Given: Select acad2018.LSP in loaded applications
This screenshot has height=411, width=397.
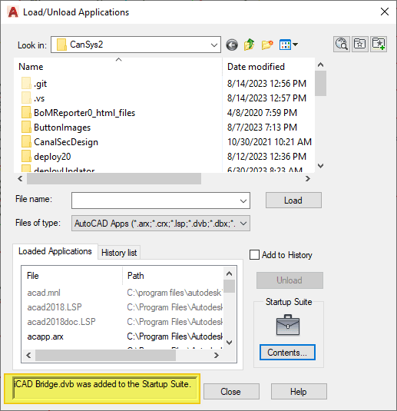Looking at the screenshot, I should tap(55, 307).
